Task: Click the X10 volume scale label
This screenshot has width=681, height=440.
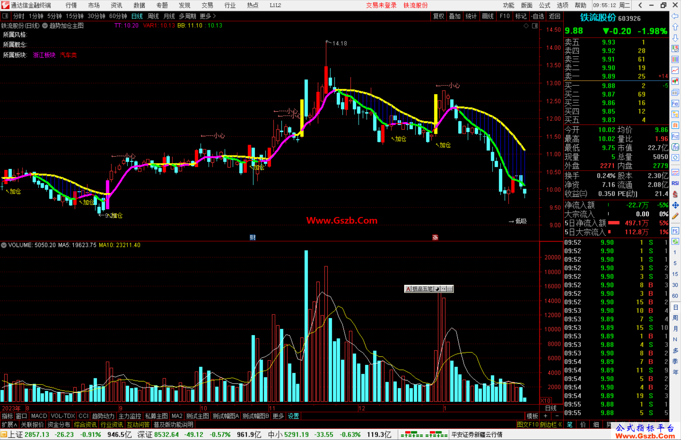Action: (x=545, y=401)
